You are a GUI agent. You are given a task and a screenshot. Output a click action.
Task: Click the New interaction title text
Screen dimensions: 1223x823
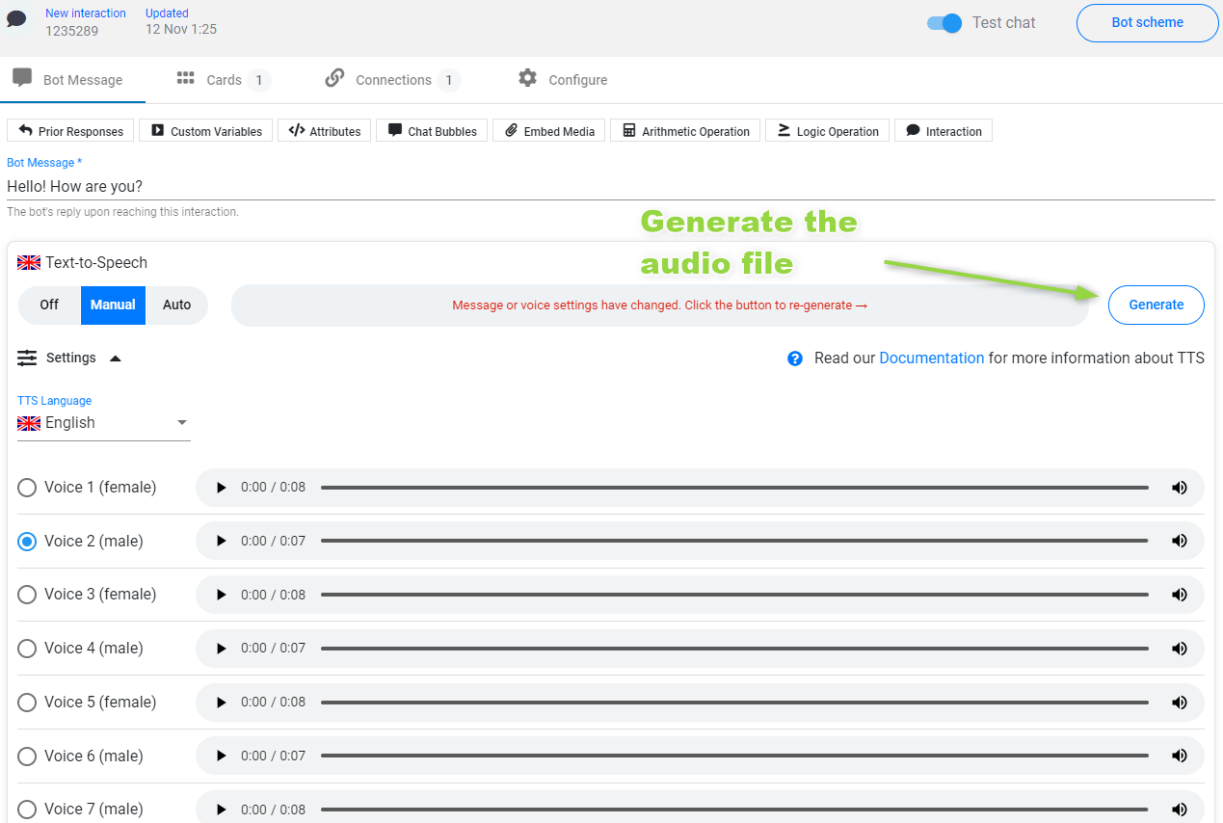click(x=86, y=13)
